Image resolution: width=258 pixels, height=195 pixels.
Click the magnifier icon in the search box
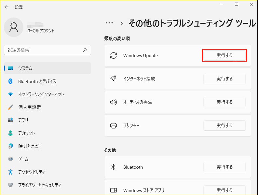pyautogui.click(x=85, y=50)
